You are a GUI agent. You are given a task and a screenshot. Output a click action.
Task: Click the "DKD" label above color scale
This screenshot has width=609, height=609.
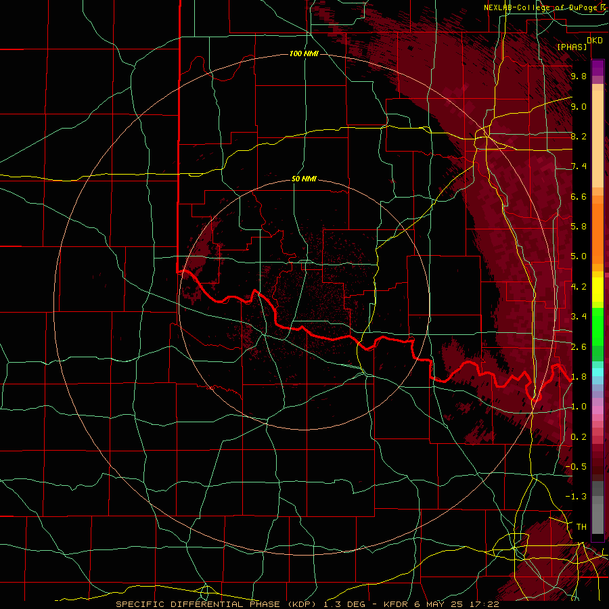click(x=595, y=41)
